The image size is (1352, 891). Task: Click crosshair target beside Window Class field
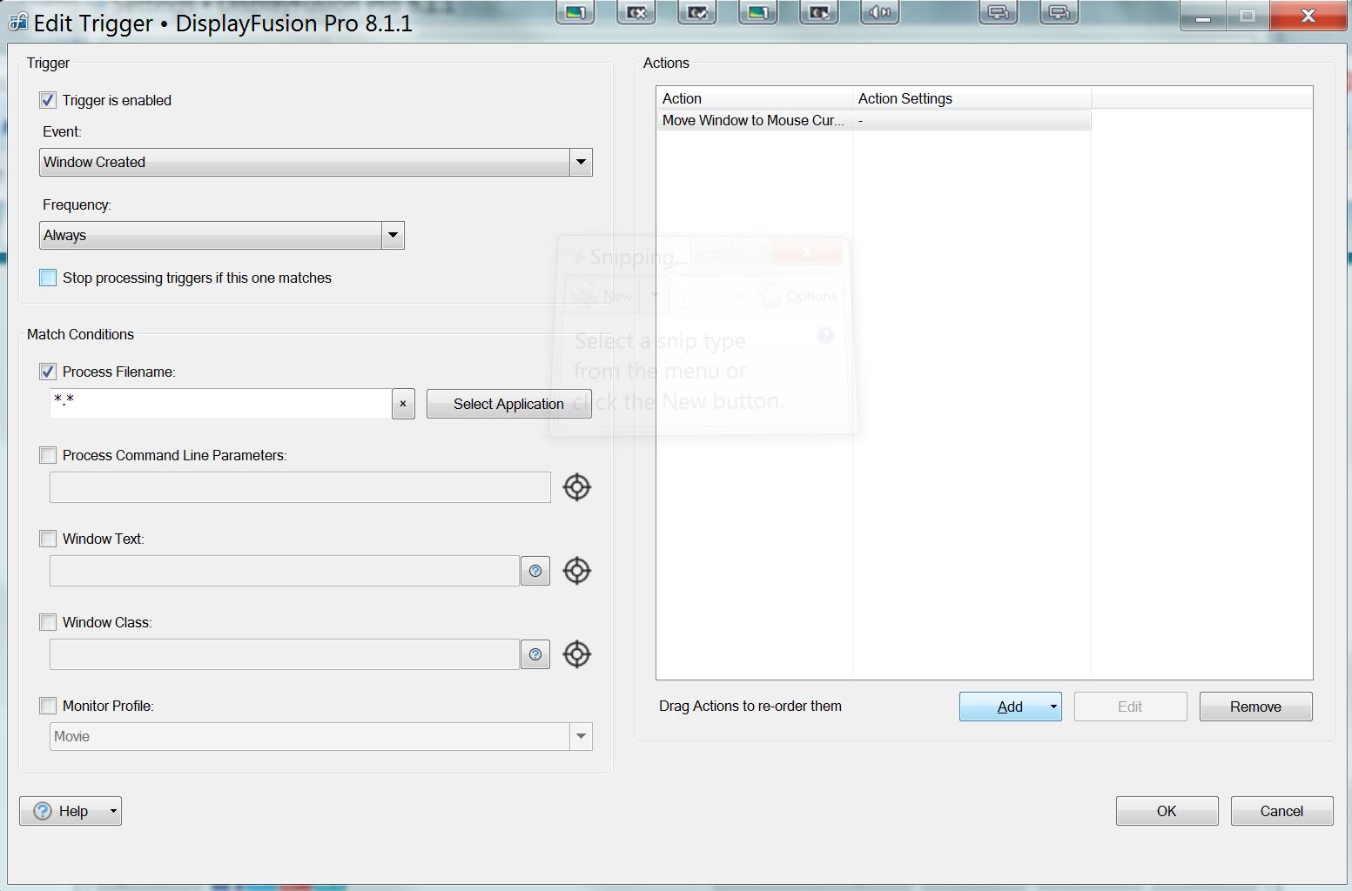[x=577, y=654]
